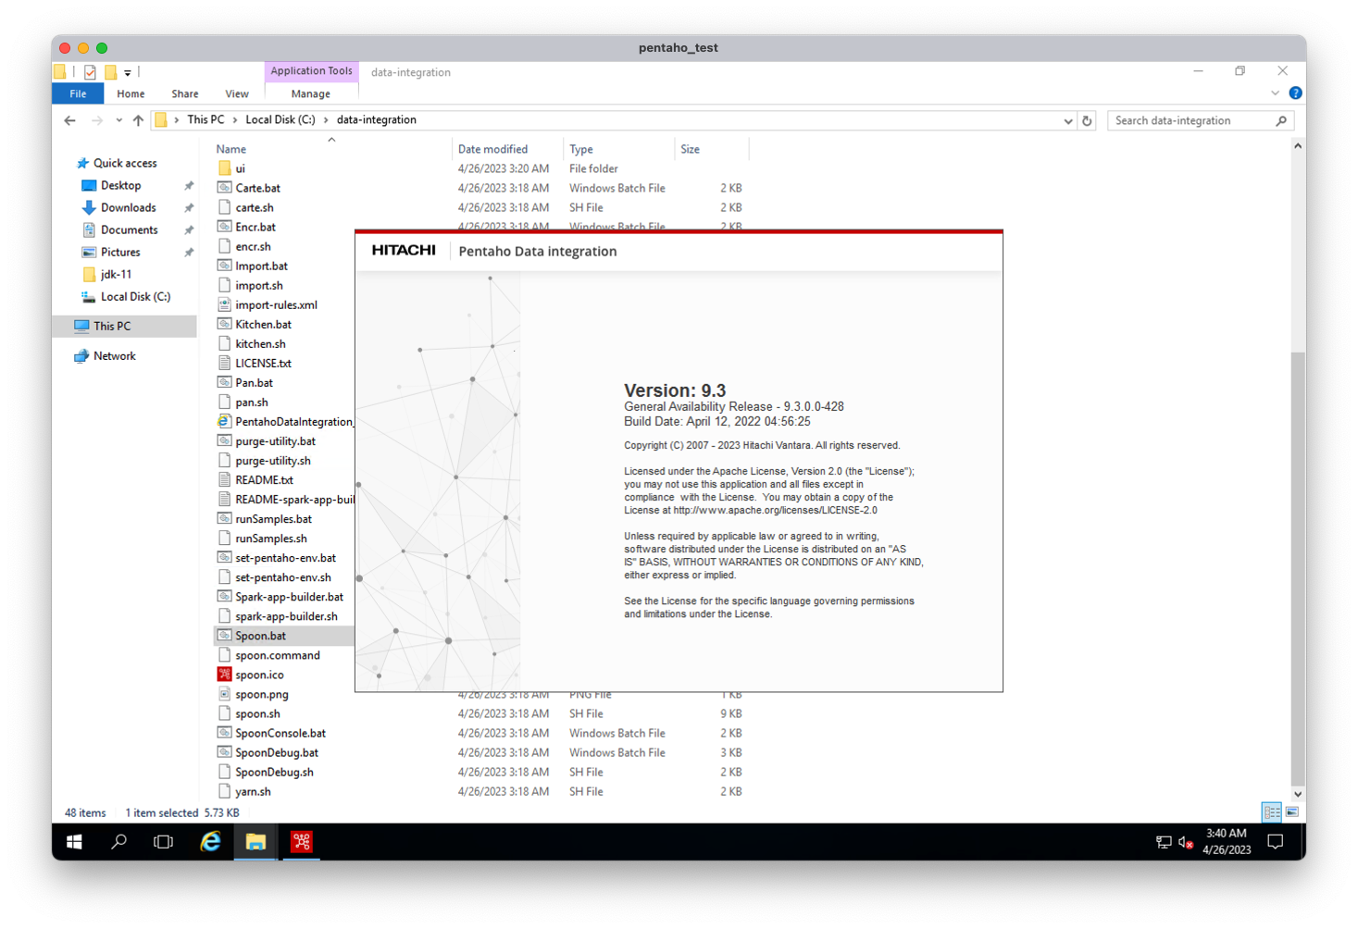1358x929 pixels.
Task: Open the recent locations dropdown arrow
Action: pos(118,120)
